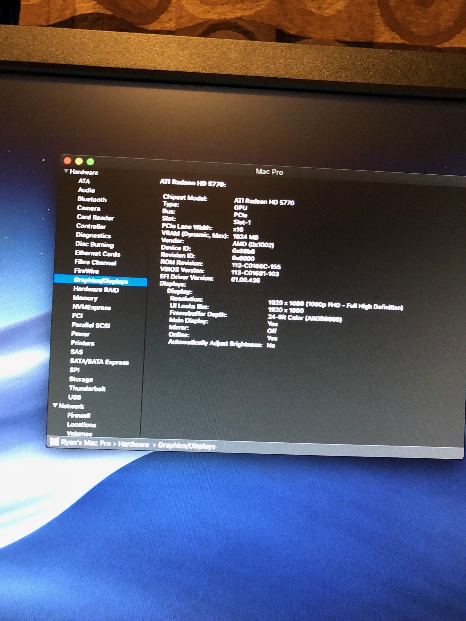Click the Hardware section header

pos(84,172)
